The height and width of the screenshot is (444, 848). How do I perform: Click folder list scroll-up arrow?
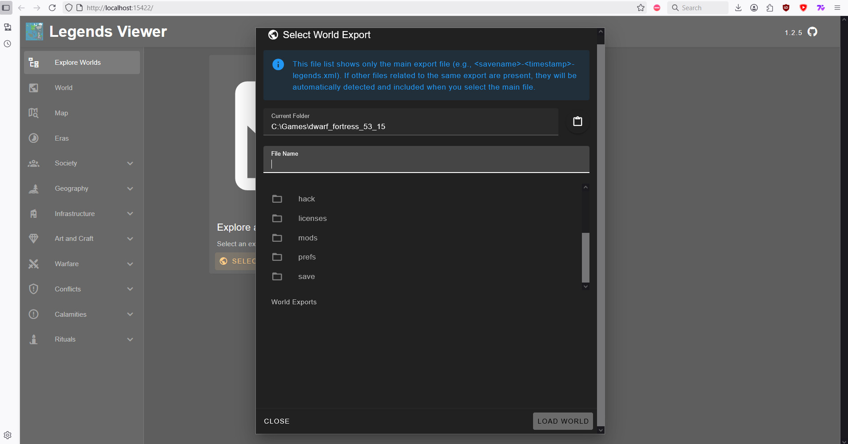(x=585, y=187)
